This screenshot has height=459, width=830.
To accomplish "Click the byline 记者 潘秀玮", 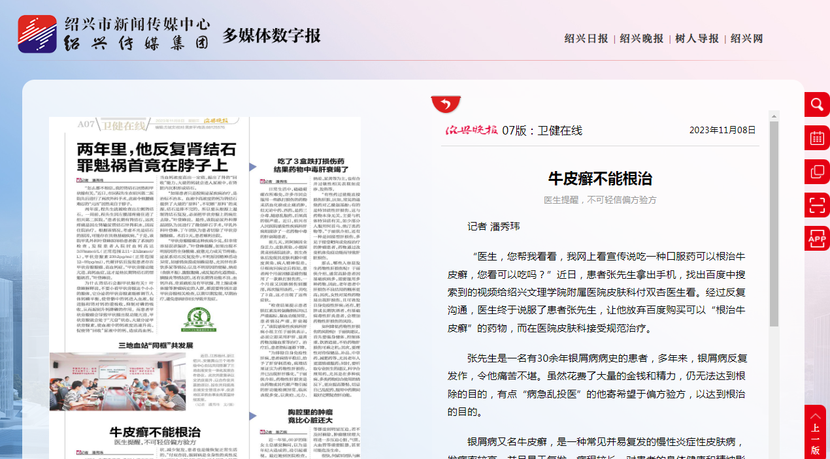I will [493, 226].
